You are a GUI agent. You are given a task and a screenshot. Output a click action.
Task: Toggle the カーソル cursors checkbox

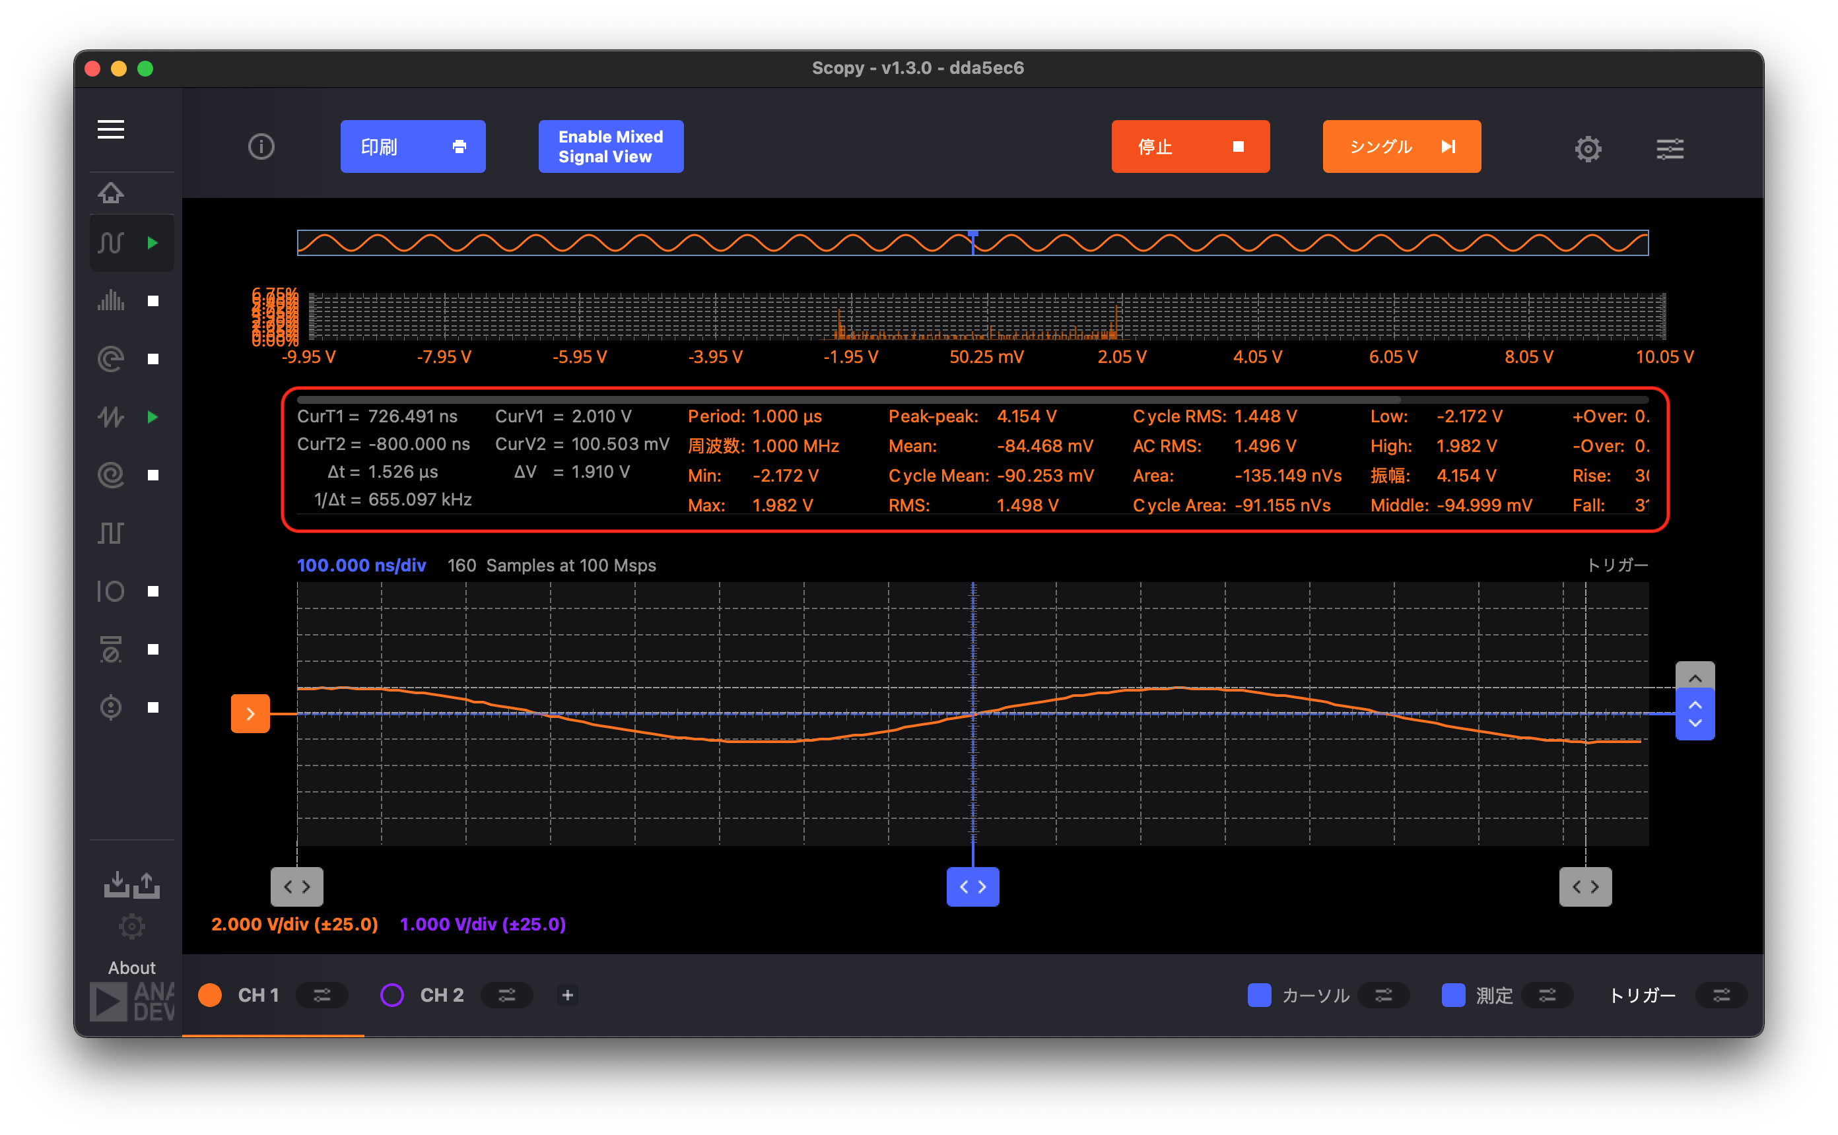point(1259,994)
